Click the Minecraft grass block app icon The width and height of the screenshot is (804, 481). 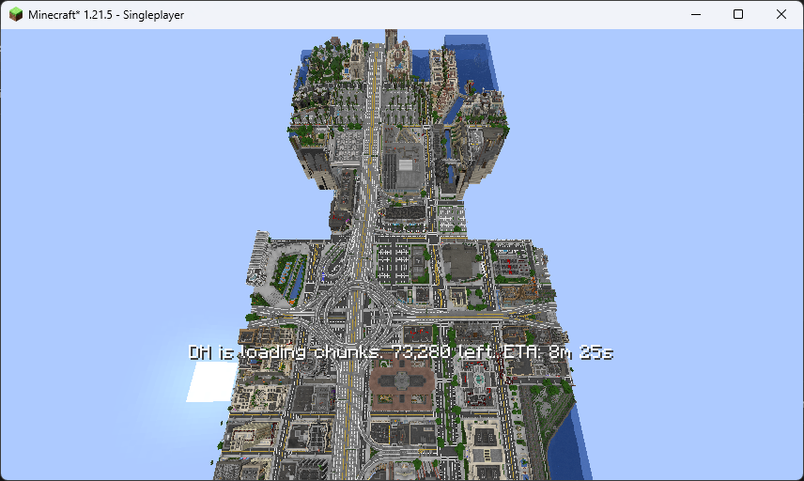15,14
